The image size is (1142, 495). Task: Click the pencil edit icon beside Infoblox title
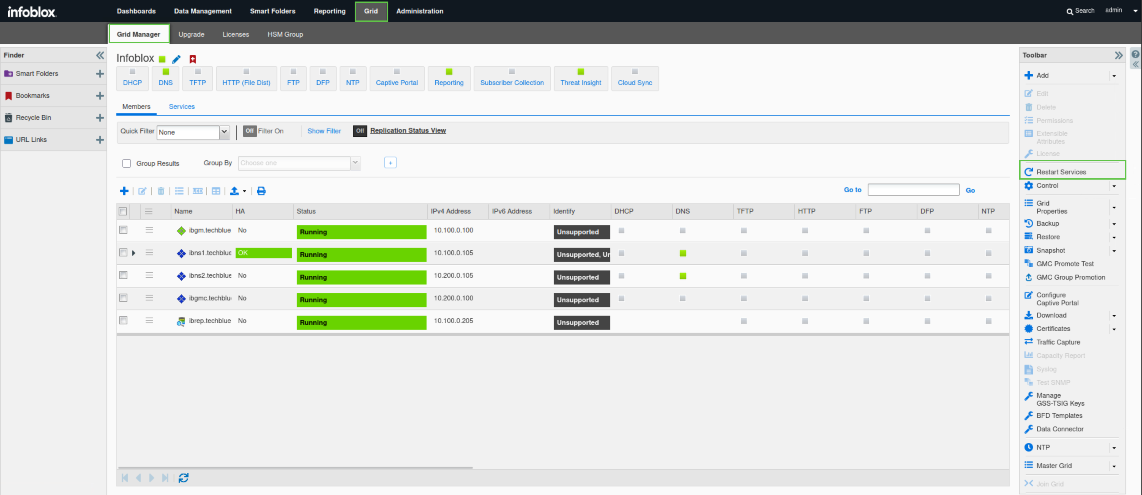177,59
